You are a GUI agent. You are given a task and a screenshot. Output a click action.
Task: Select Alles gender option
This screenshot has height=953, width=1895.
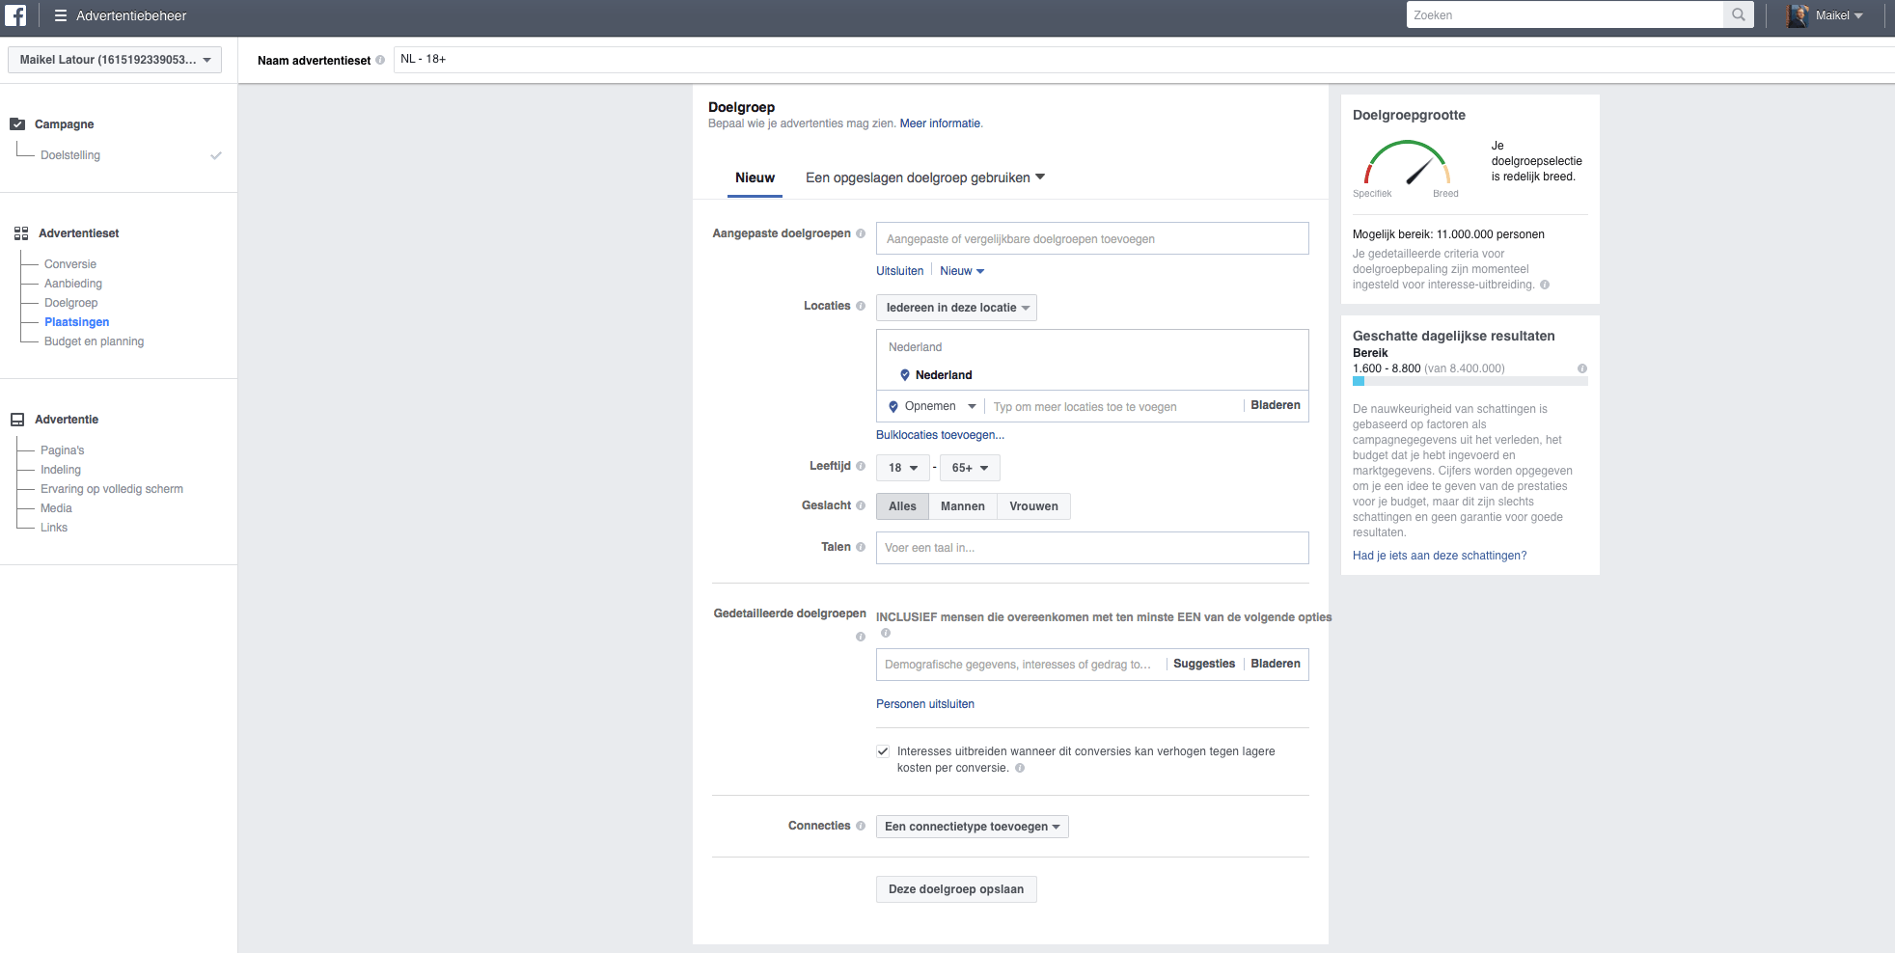[902, 506]
